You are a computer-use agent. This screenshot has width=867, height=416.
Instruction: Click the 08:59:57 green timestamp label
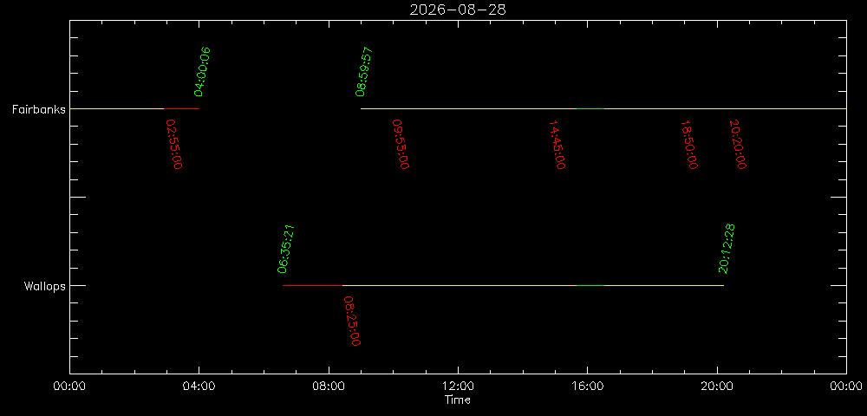point(365,72)
